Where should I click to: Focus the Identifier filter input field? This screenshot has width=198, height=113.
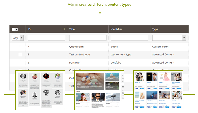click(129, 38)
